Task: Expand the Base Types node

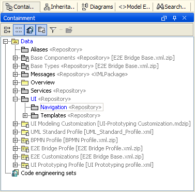Action: [x=16, y=66]
